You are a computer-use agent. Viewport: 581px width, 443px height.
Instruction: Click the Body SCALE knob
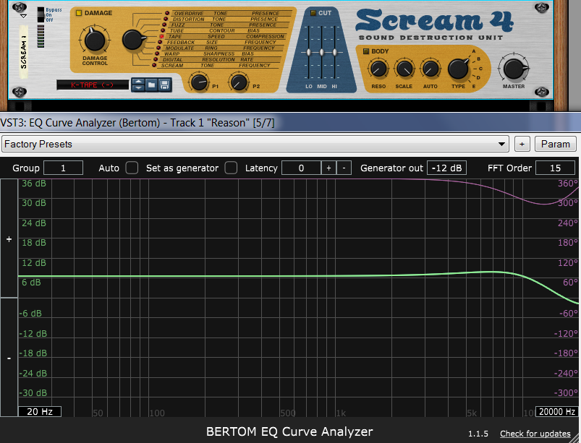[x=404, y=69]
